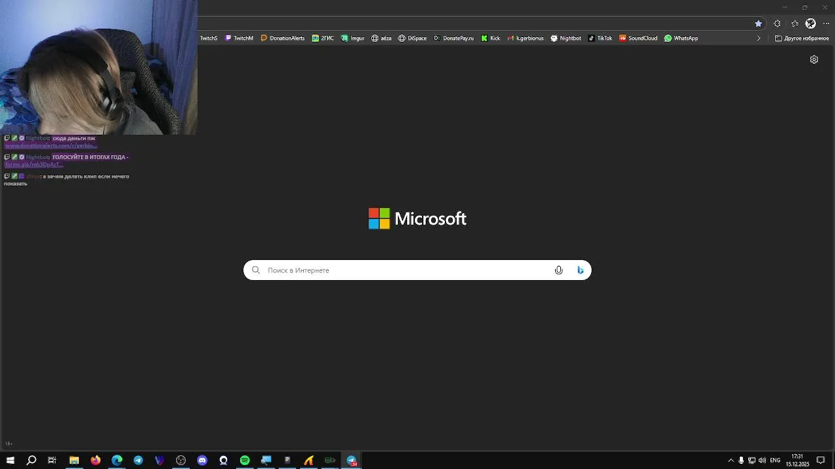The image size is (835, 469).
Task: Open the WhatsApp bookmark
Action: [x=681, y=38]
